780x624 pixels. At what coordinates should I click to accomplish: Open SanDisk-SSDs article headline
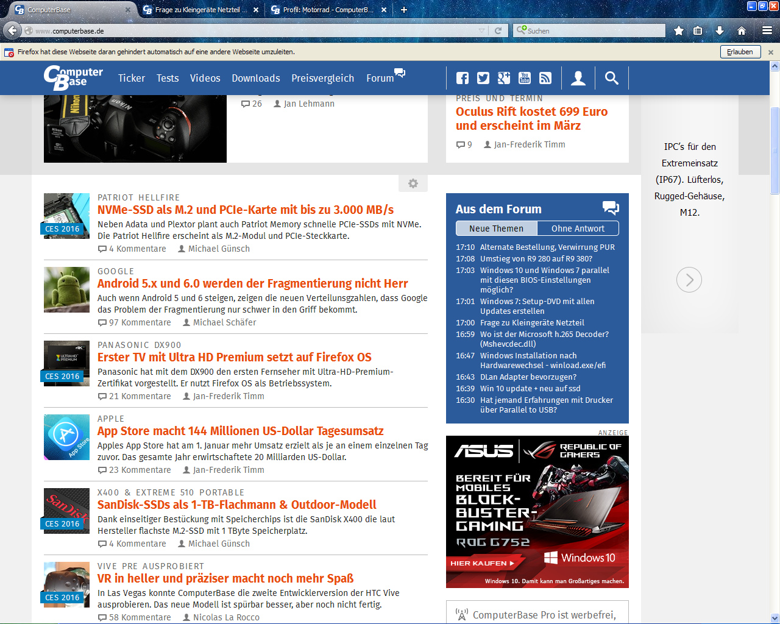237,505
